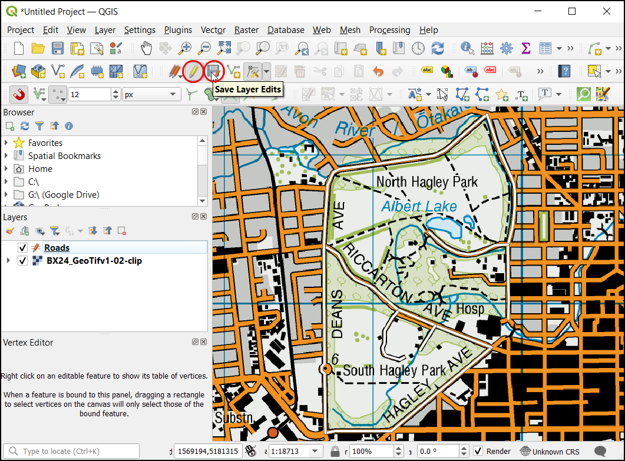
Task: Click the Identify Features tool
Action: (x=468, y=48)
